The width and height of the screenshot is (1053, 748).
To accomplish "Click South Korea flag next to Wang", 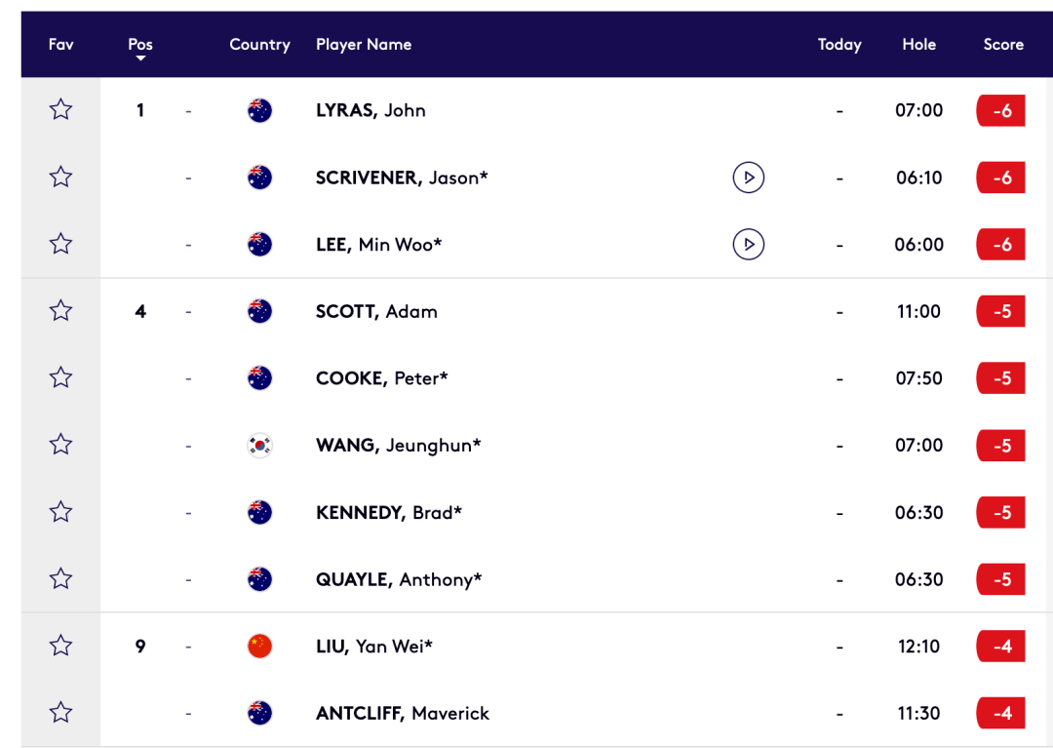I will coord(260,445).
